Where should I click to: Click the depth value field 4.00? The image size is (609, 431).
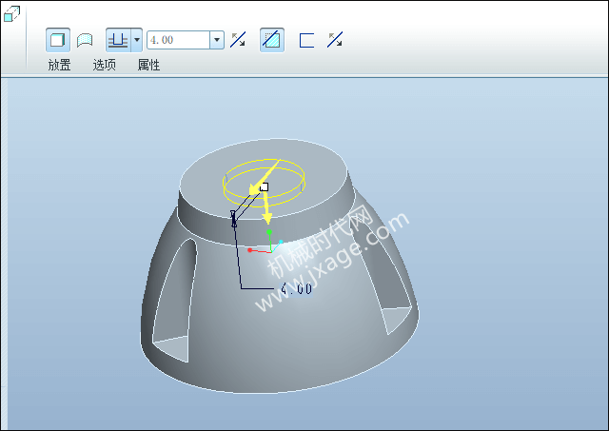click(x=178, y=40)
